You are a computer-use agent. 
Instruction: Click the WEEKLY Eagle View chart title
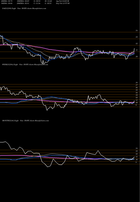click(x=25, y=65)
